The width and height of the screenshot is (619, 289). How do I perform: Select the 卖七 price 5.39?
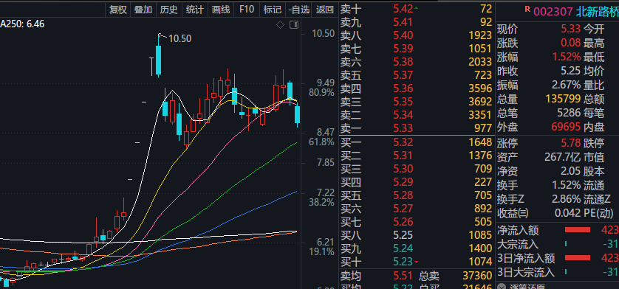coord(403,49)
